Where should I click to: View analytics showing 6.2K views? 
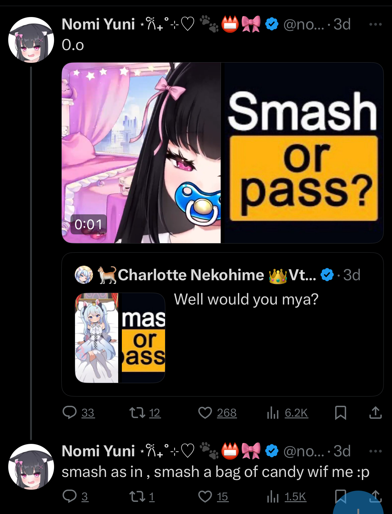[287, 413]
